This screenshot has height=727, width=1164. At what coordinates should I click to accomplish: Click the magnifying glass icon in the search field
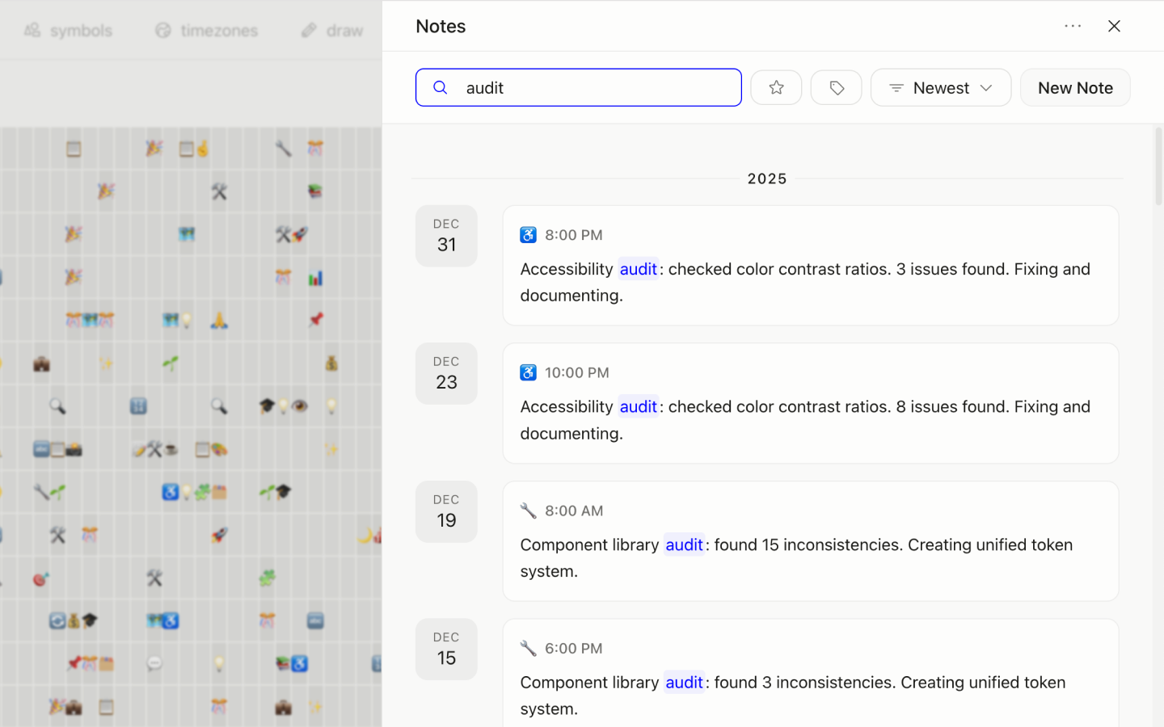point(440,87)
